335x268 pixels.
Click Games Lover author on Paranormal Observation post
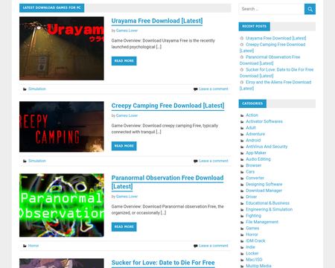pos(127,197)
